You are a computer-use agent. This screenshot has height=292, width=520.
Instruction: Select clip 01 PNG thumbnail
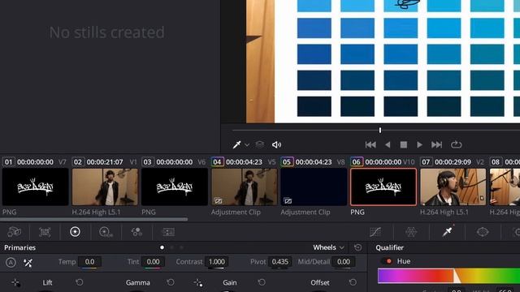(x=35, y=187)
